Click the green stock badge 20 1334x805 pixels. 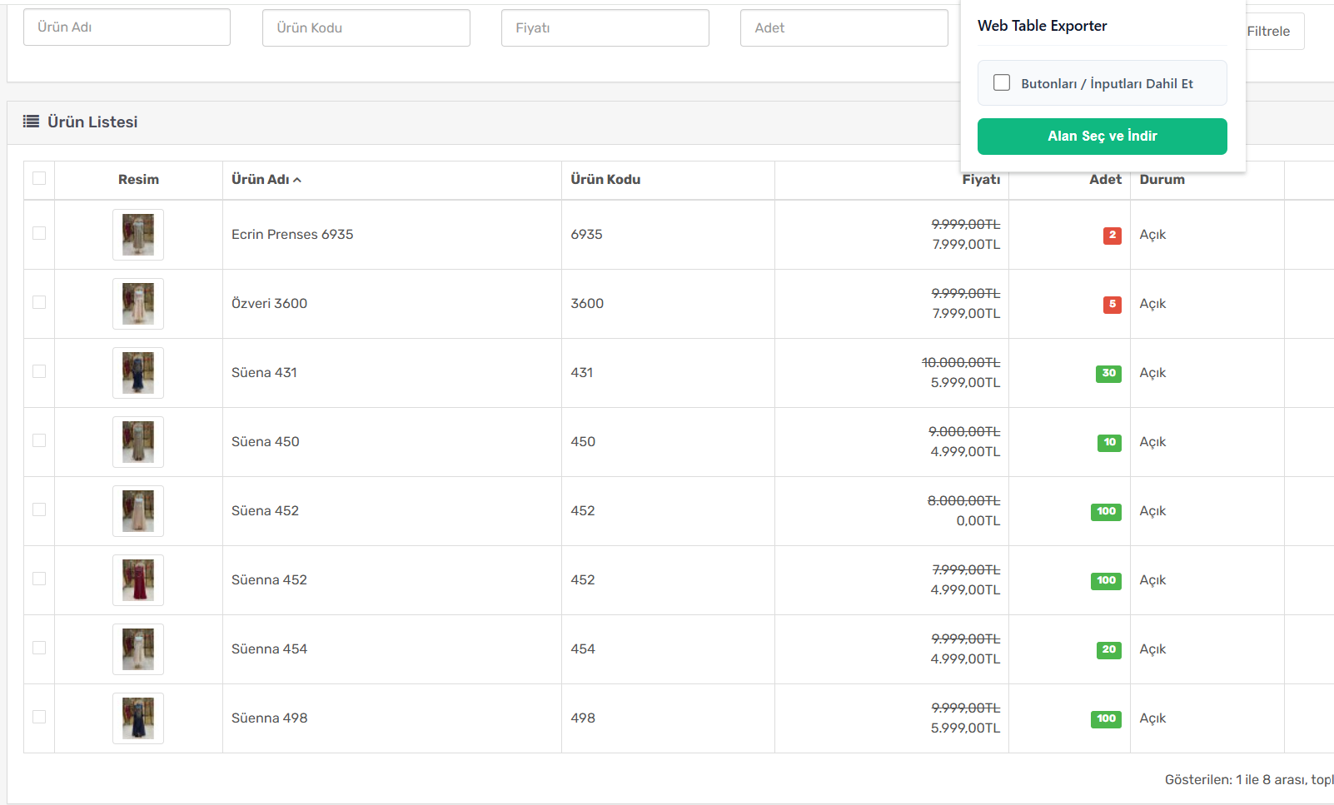point(1109,650)
